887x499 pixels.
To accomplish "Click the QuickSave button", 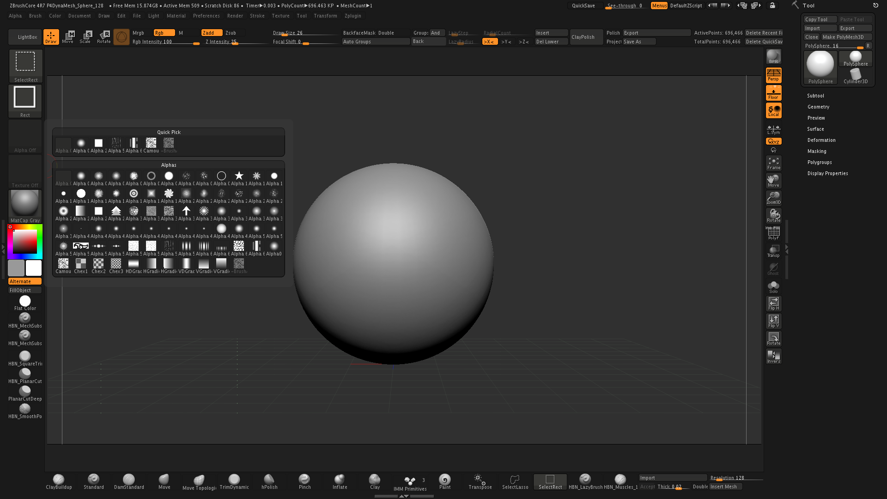I will [x=583, y=6].
